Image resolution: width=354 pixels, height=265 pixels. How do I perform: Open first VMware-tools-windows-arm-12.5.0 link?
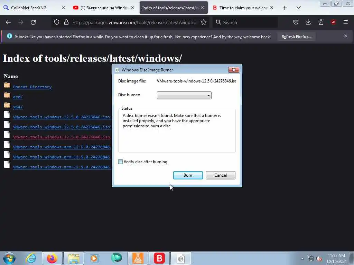(x=62, y=147)
